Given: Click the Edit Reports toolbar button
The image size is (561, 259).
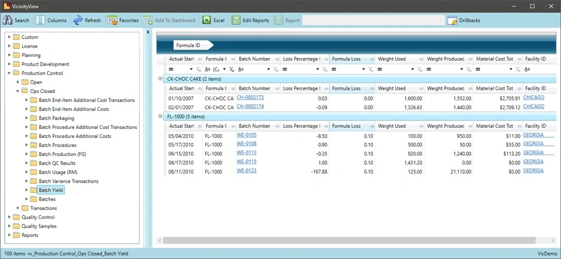Looking at the screenshot, I should click(x=250, y=20).
